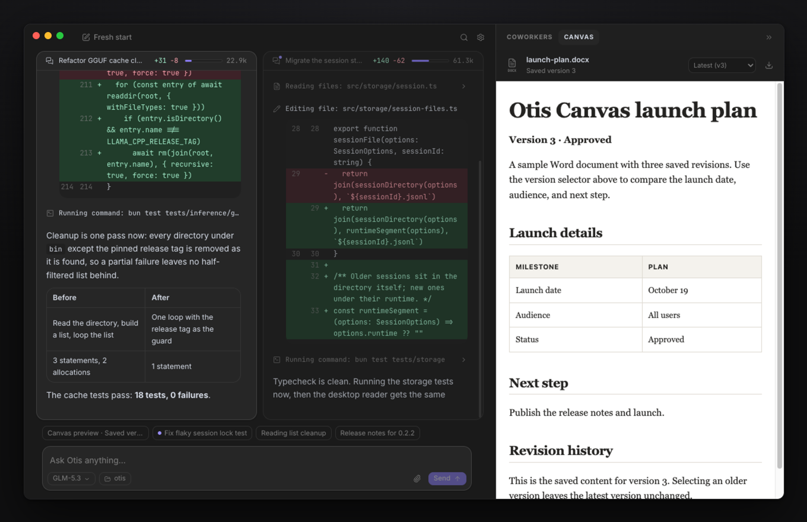This screenshot has height=522, width=807.
Task: Click the 22.9k token count
Action: click(x=236, y=61)
